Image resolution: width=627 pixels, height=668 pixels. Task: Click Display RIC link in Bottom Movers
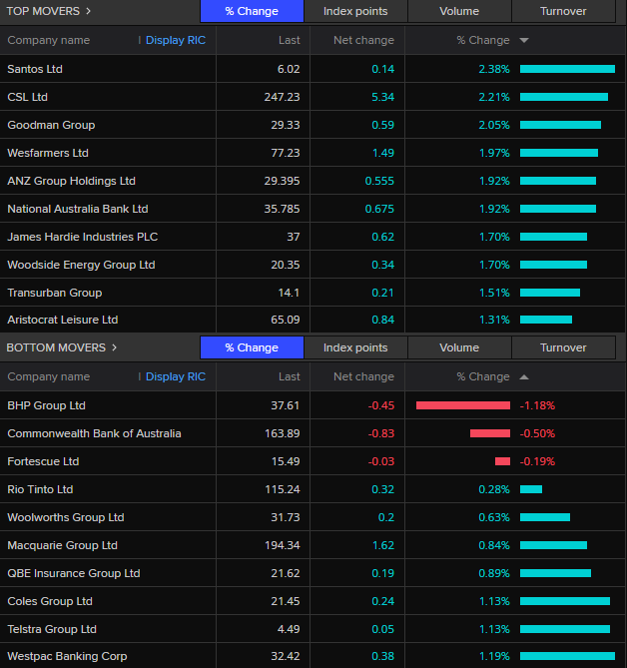[176, 376]
